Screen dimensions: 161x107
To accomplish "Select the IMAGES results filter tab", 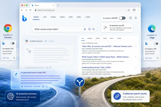I will [x=90, y=38].
